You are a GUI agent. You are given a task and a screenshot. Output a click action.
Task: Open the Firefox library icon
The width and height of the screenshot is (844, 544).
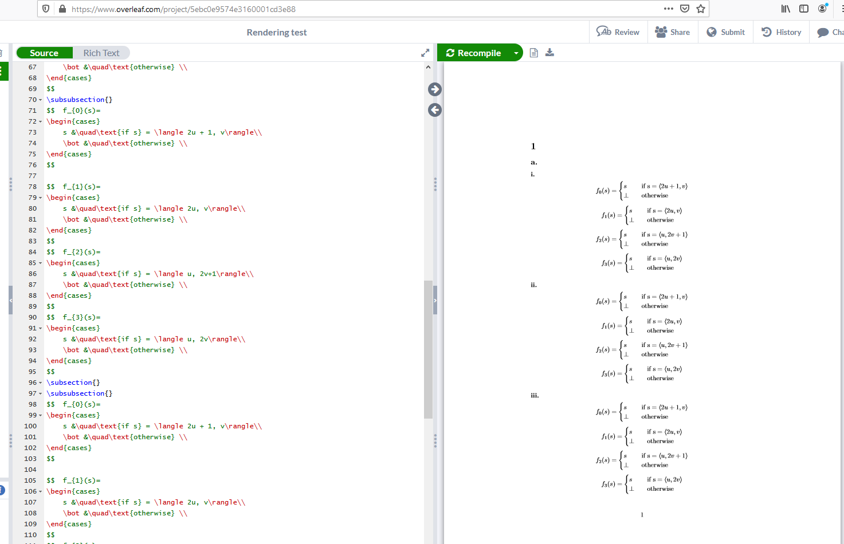tap(786, 9)
